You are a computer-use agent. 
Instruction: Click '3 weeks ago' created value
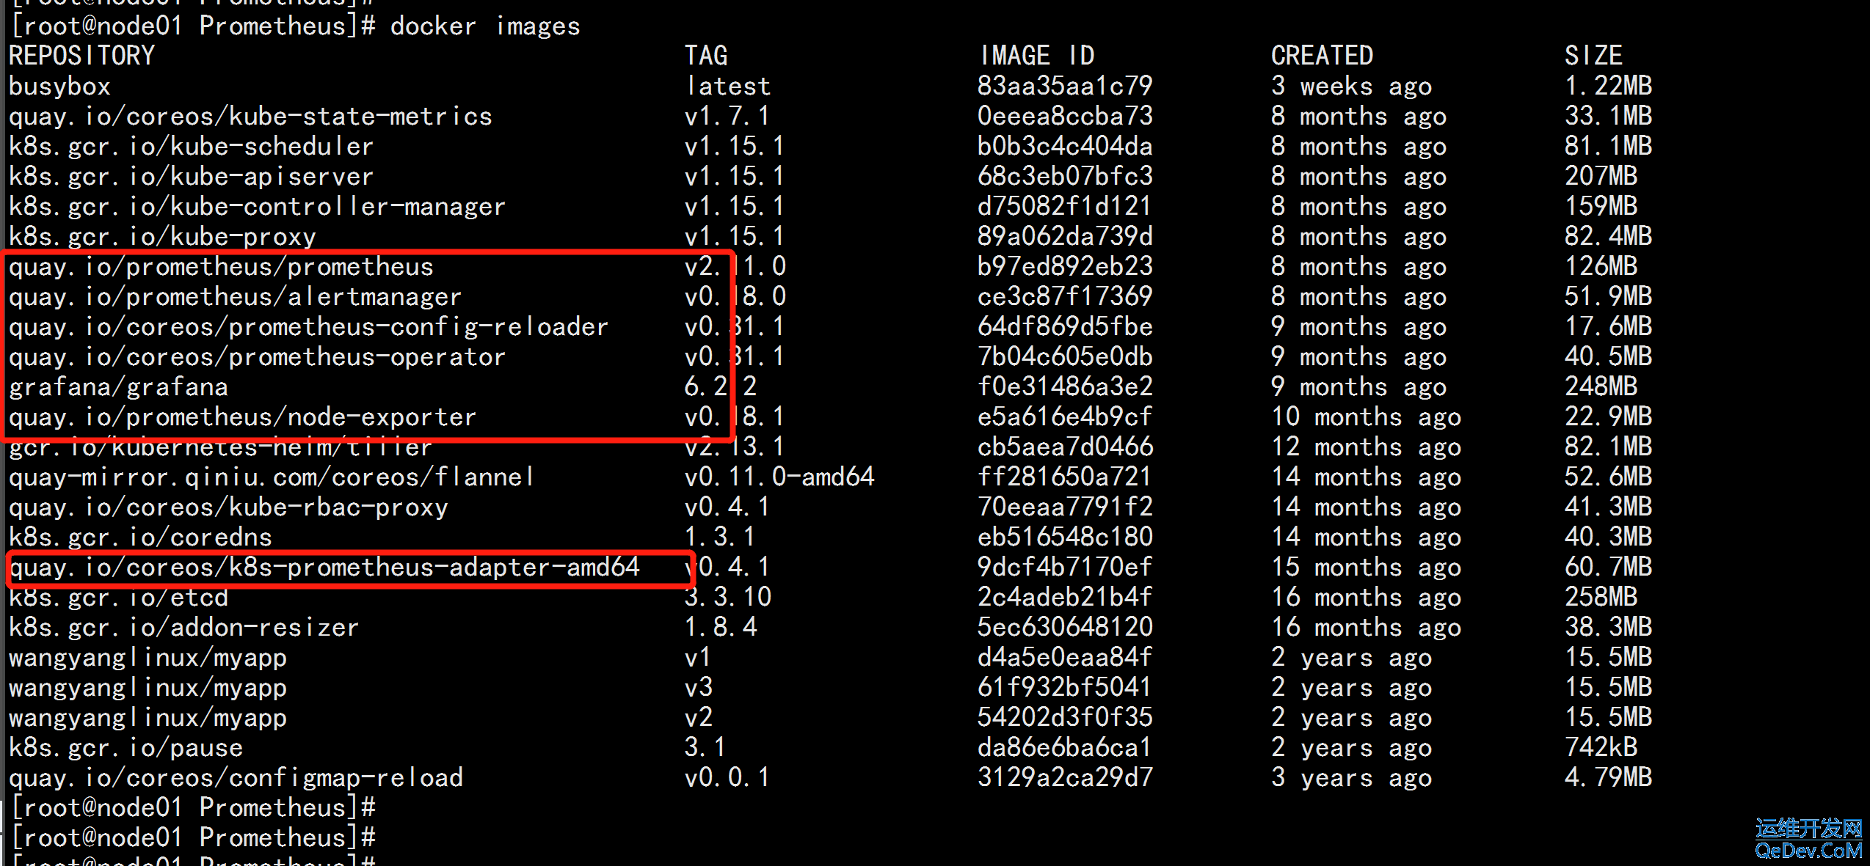[x=1351, y=87]
